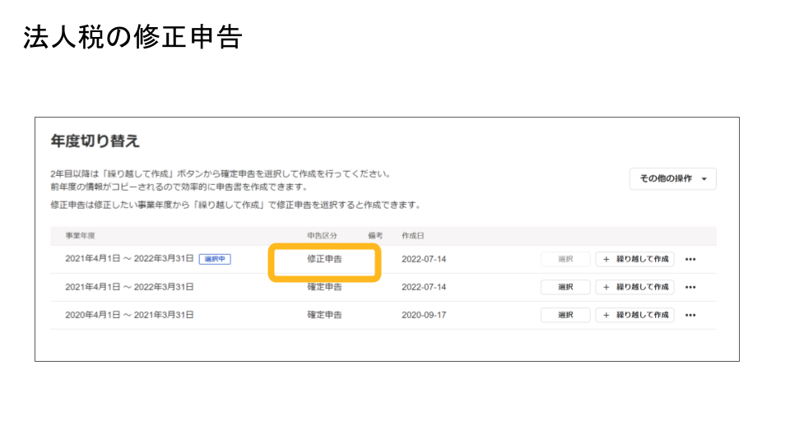Image resolution: width=790 pixels, height=444 pixels.
Task: Click the 選択 button for the 2020-09-17 row
Action: click(565, 315)
